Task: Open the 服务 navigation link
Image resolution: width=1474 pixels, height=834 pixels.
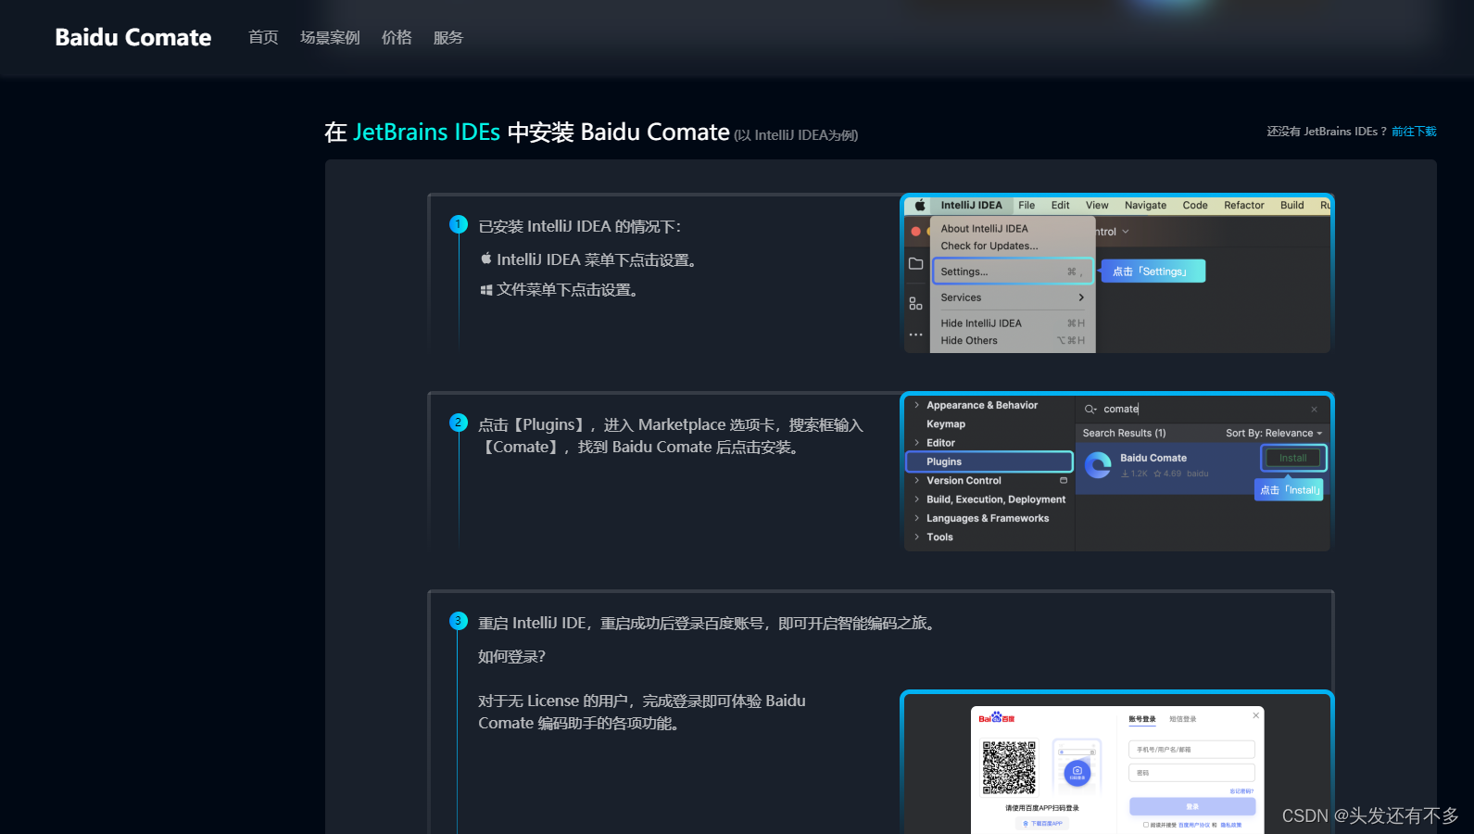Action: pyautogui.click(x=448, y=38)
